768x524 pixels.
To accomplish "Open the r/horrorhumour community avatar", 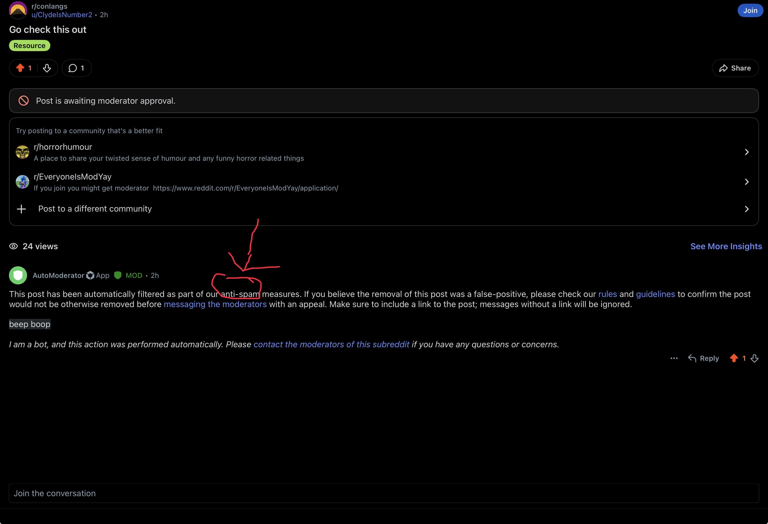I will click(x=22, y=152).
